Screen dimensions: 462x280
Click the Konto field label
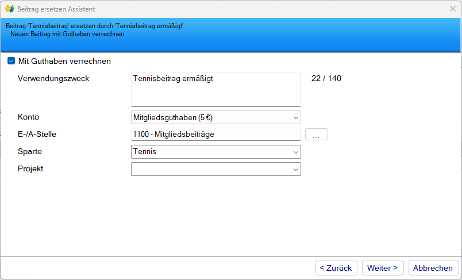pos(29,117)
